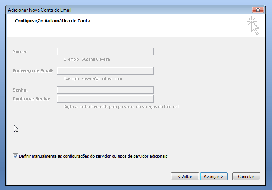Click the 'Nome:' label
The height and width of the screenshot is (190, 272).
pos(19,52)
